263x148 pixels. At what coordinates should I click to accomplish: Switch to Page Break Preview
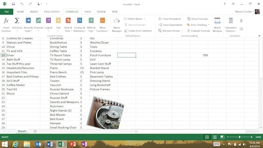[222, 137]
